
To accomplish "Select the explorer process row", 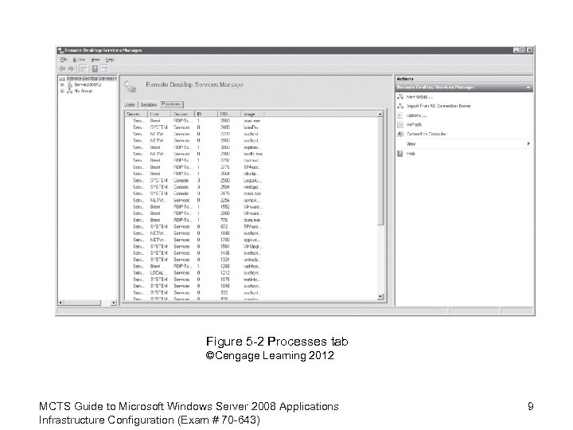I will click(x=251, y=147).
